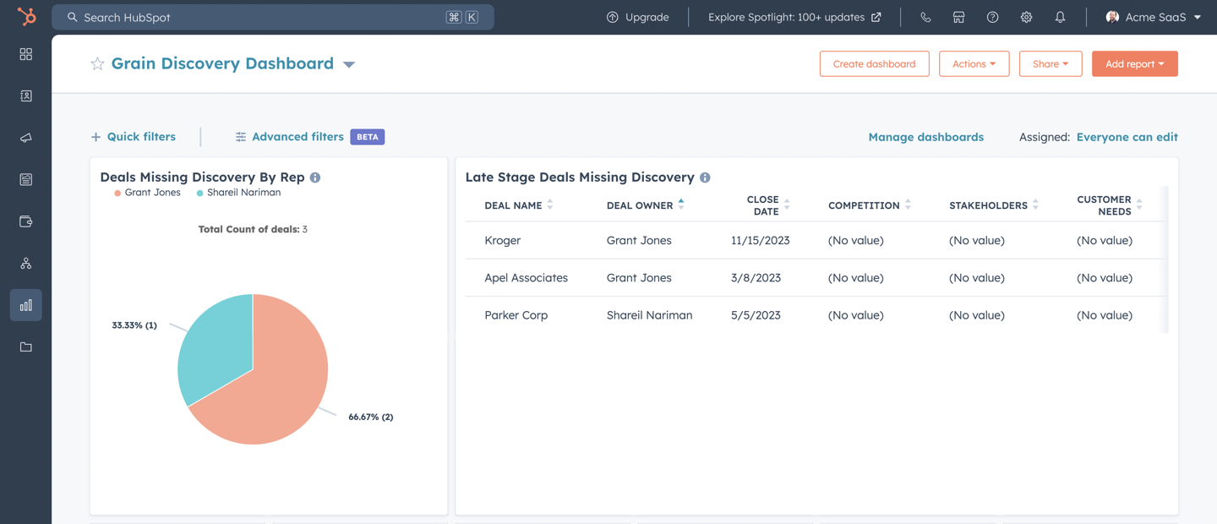Expand the Acme SaaS account menu
1217x524 pixels.
1198,17
